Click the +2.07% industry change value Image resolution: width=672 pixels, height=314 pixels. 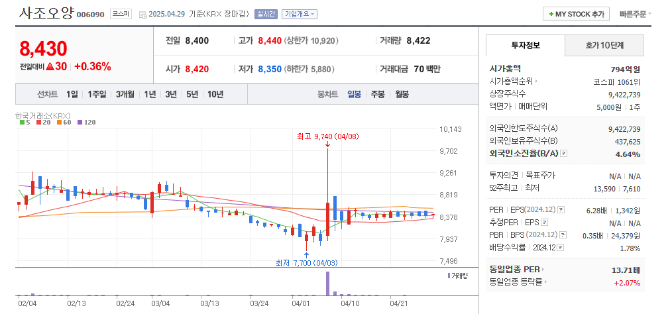tap(627, 283)
